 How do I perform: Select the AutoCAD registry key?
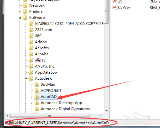pyautogui.click(x=49, y=97)
